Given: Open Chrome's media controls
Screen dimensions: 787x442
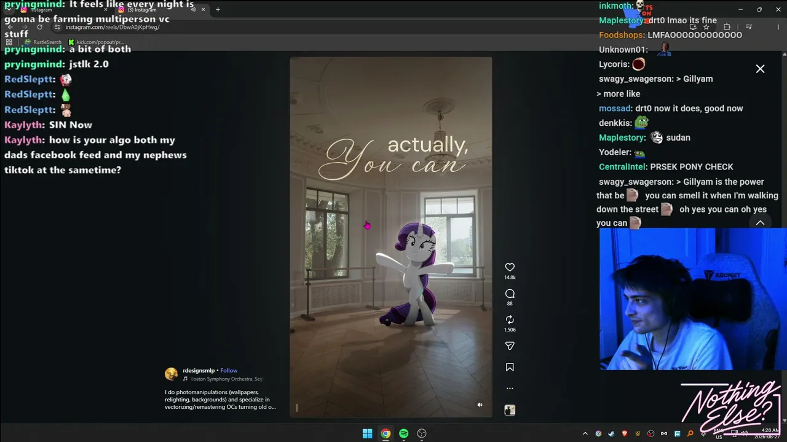Looking at the screenshot, I should click(x=749, y=27).
